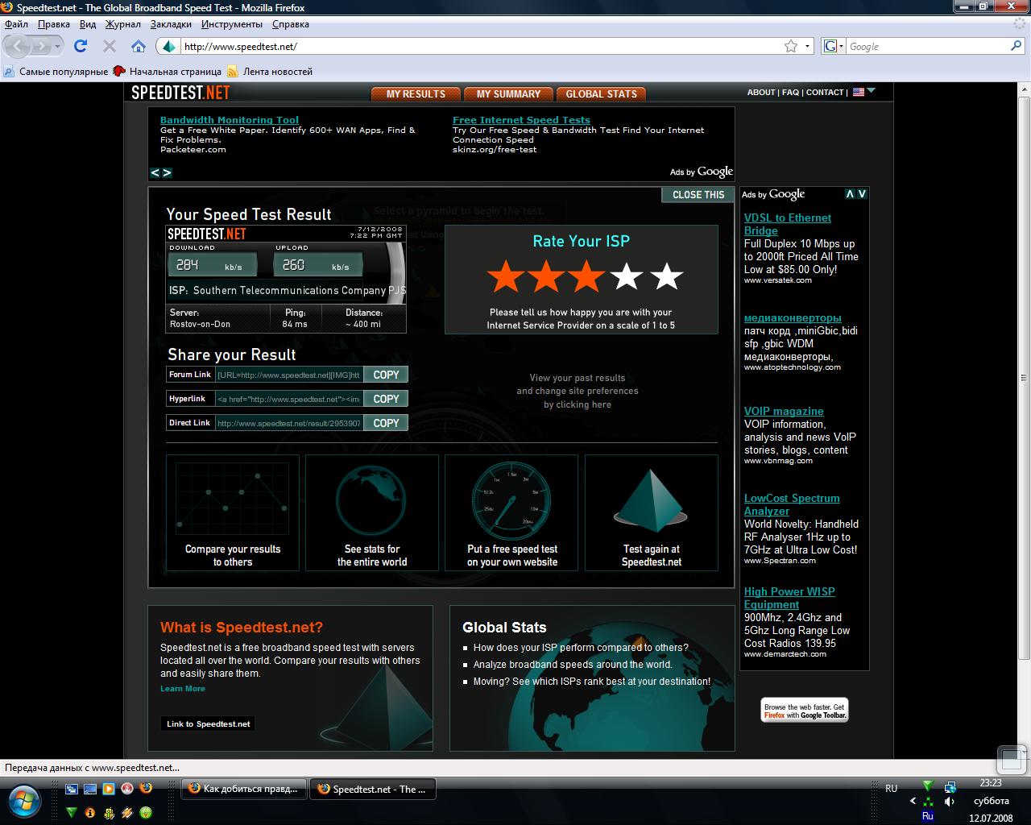Open the VDSL to Ethernet Bridge ad
Viewport: 1031px width, 825px height.
point(787,224)
